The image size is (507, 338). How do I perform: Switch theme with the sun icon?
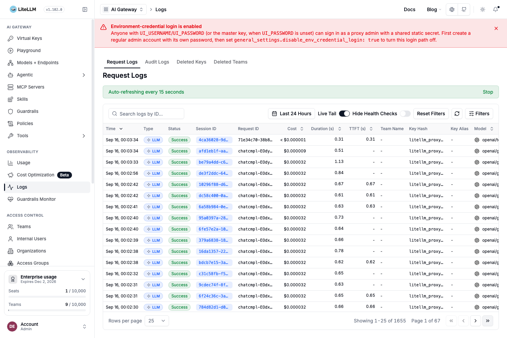pos(483,9)
